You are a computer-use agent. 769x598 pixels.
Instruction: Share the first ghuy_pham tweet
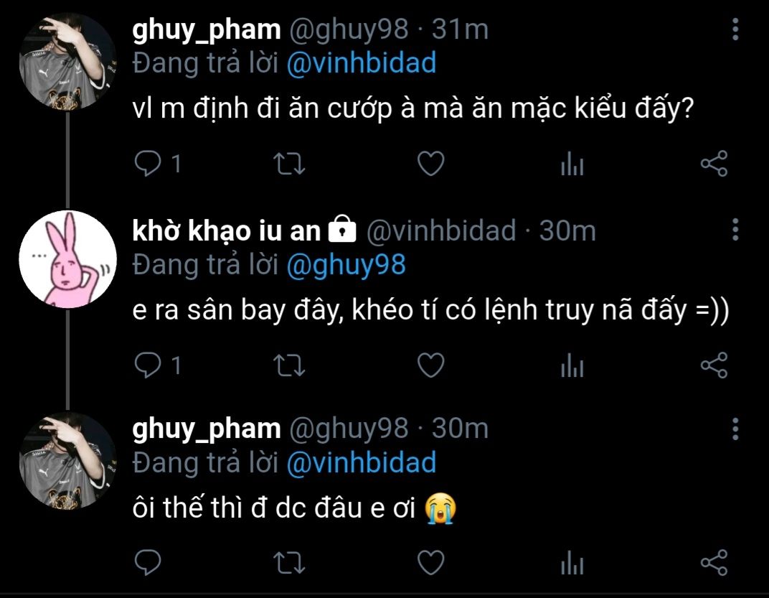713,164
